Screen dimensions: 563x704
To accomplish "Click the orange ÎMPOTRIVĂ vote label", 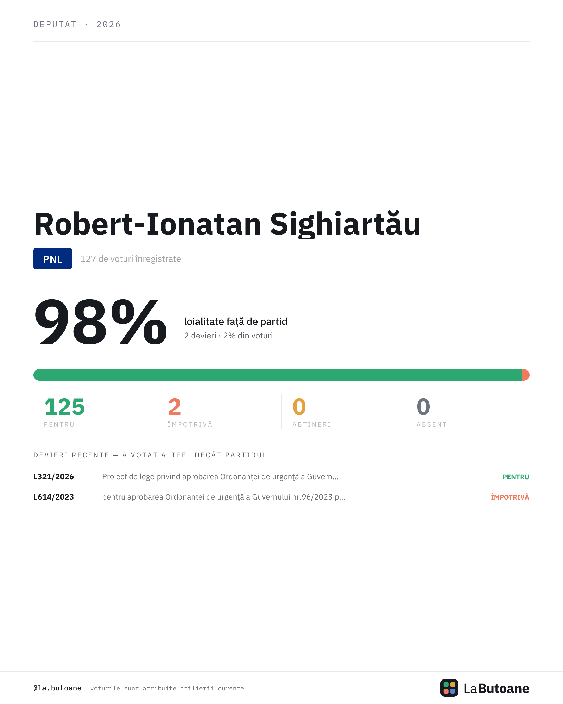I will coord(510,497).
